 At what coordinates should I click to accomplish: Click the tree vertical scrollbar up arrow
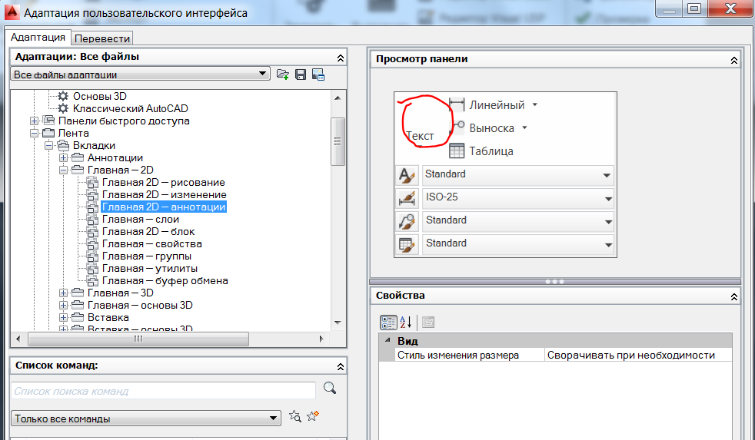coord(338,98)
